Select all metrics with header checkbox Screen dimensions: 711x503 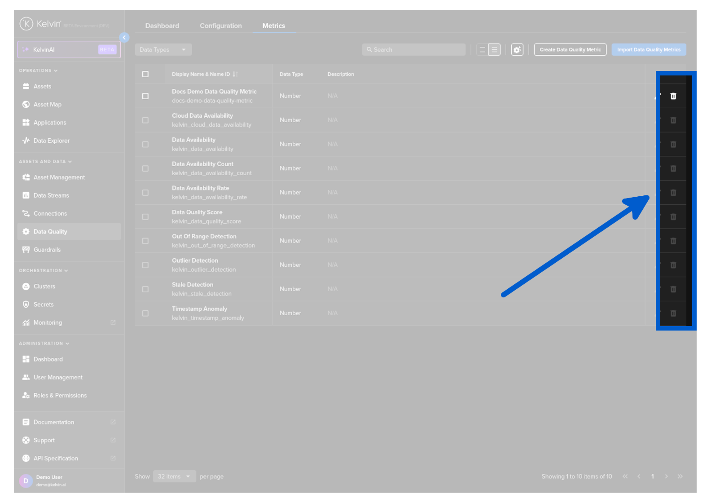point(145,74)
